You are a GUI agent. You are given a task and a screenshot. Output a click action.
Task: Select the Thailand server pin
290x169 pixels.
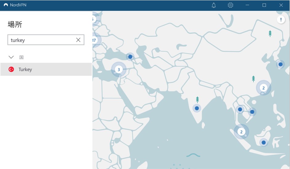click(x=240, y=109)
